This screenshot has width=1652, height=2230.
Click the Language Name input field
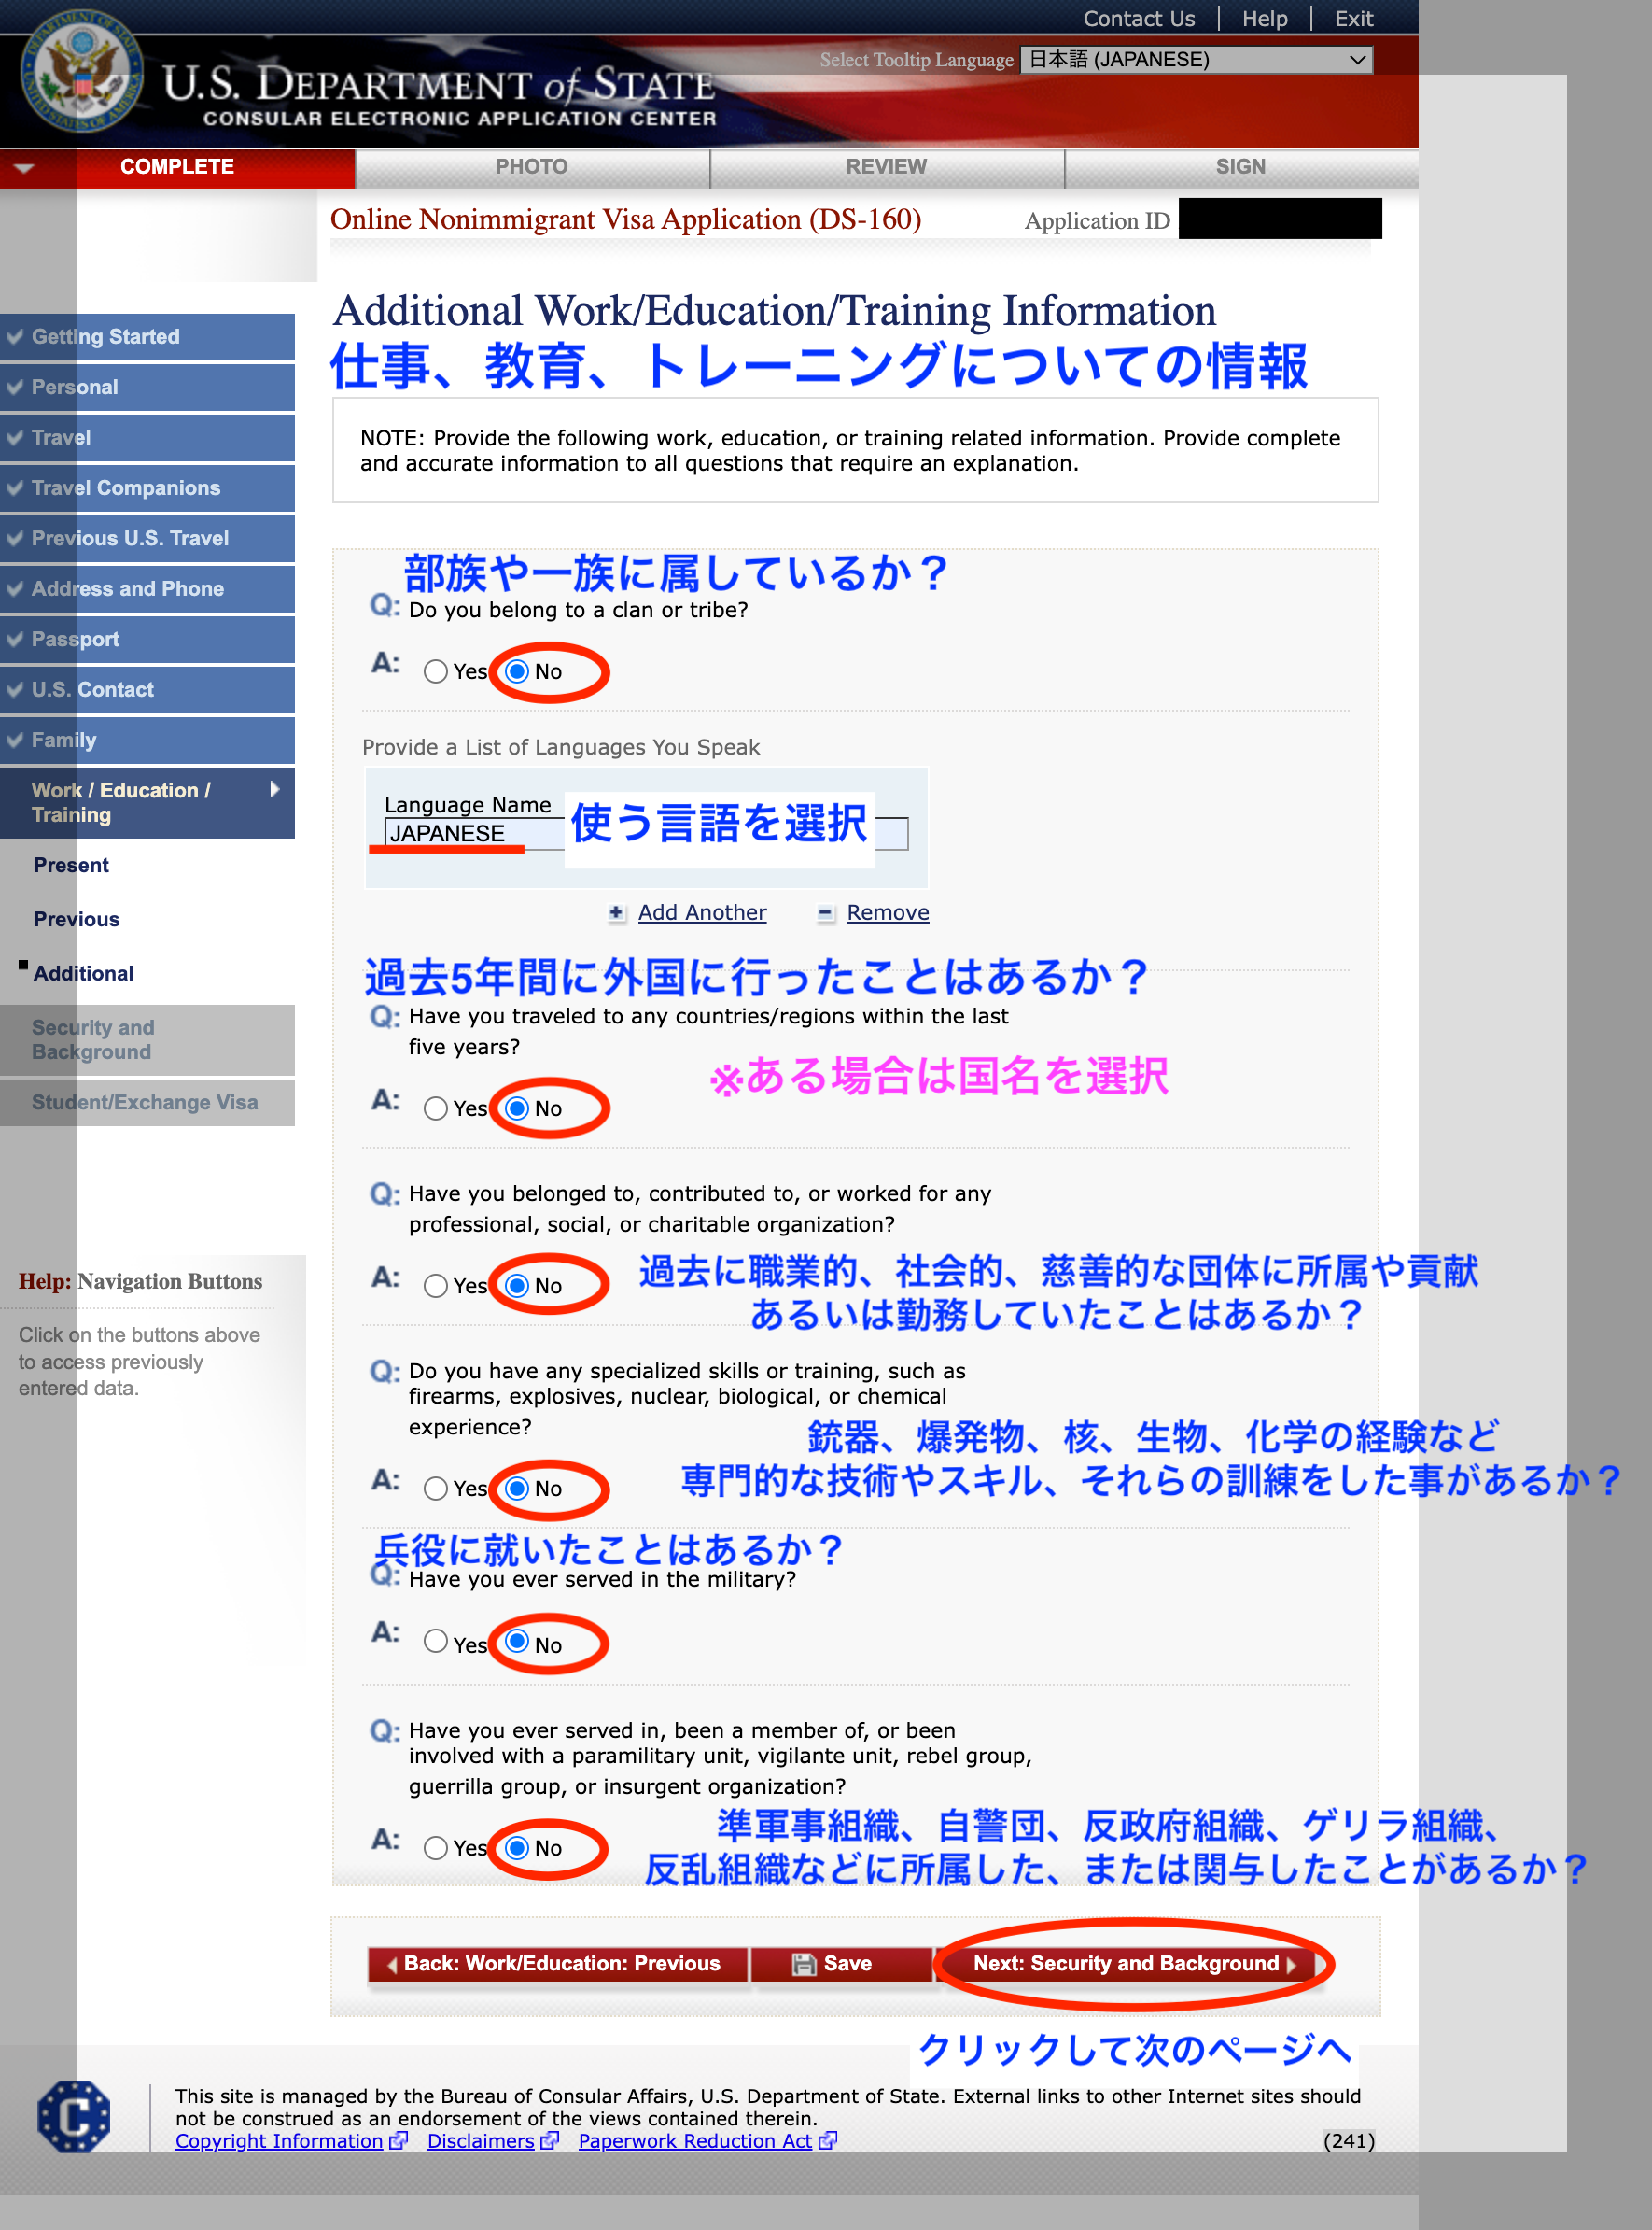point(456,832)
